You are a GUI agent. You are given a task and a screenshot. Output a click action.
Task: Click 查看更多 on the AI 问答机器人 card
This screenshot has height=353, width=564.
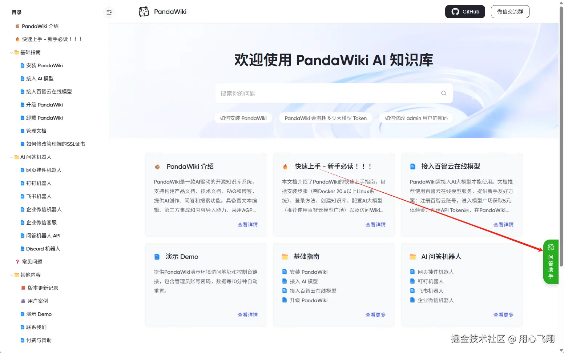point(503,315)
